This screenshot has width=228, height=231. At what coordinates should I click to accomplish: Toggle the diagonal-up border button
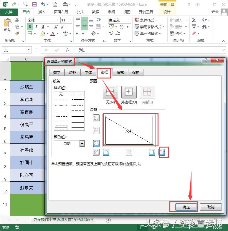click(96, 152)
